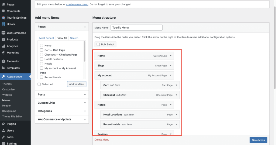The width and height of the screenshot is (276, 145).
Task: Open the Menus submenu item
Action: pos(6,100)
